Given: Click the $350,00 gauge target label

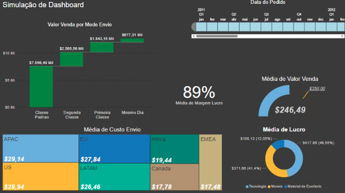Looking at the screenshot, I should [317, 89].
